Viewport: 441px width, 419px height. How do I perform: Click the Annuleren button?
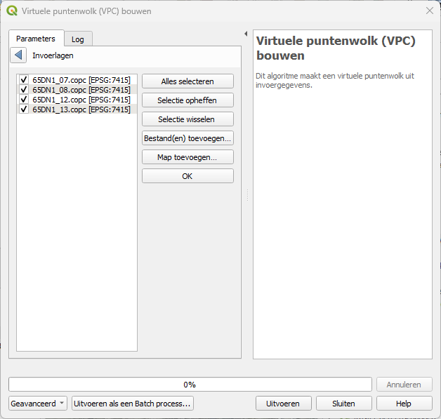point(404,385)
